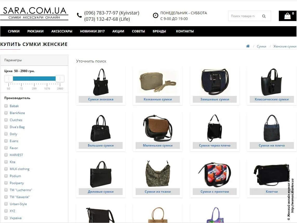This screenshot has width=297, height=223.
Task: Click the right price slider handle
Action: click(x=60, y=78)
